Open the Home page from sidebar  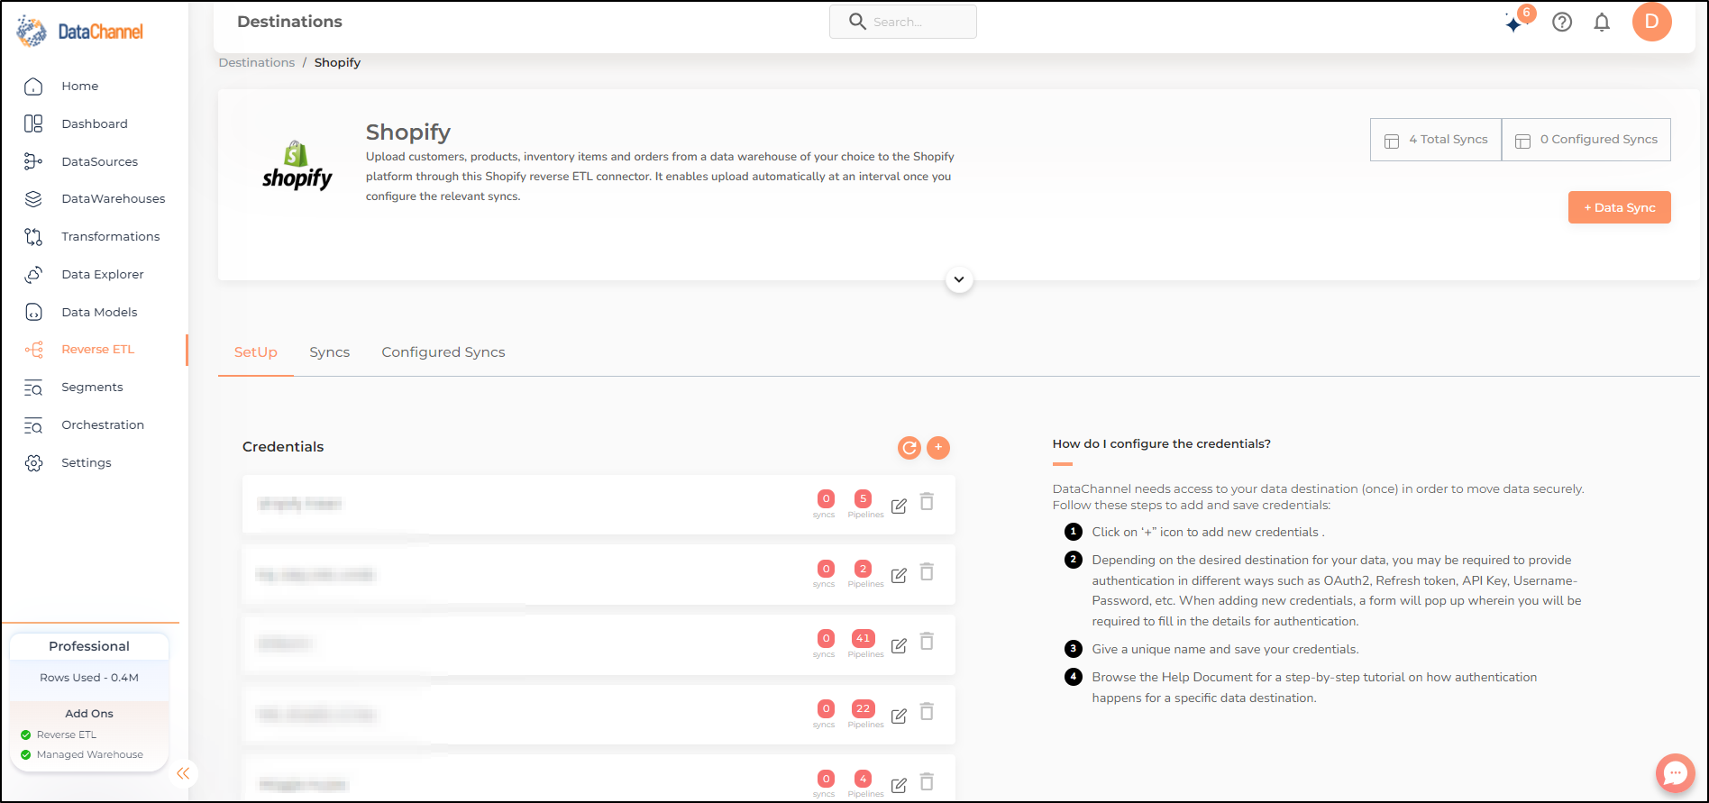pyautogui.click(x=79, y=87)
